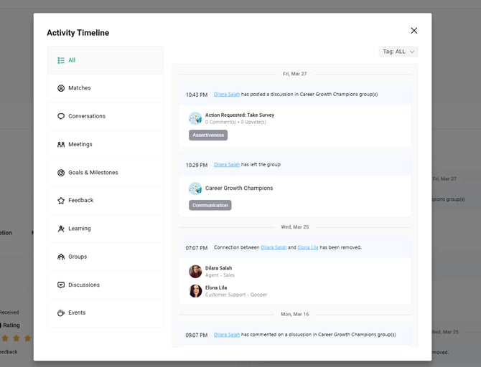
Task: Select the Groups filter tab
Action: (78, 257)
